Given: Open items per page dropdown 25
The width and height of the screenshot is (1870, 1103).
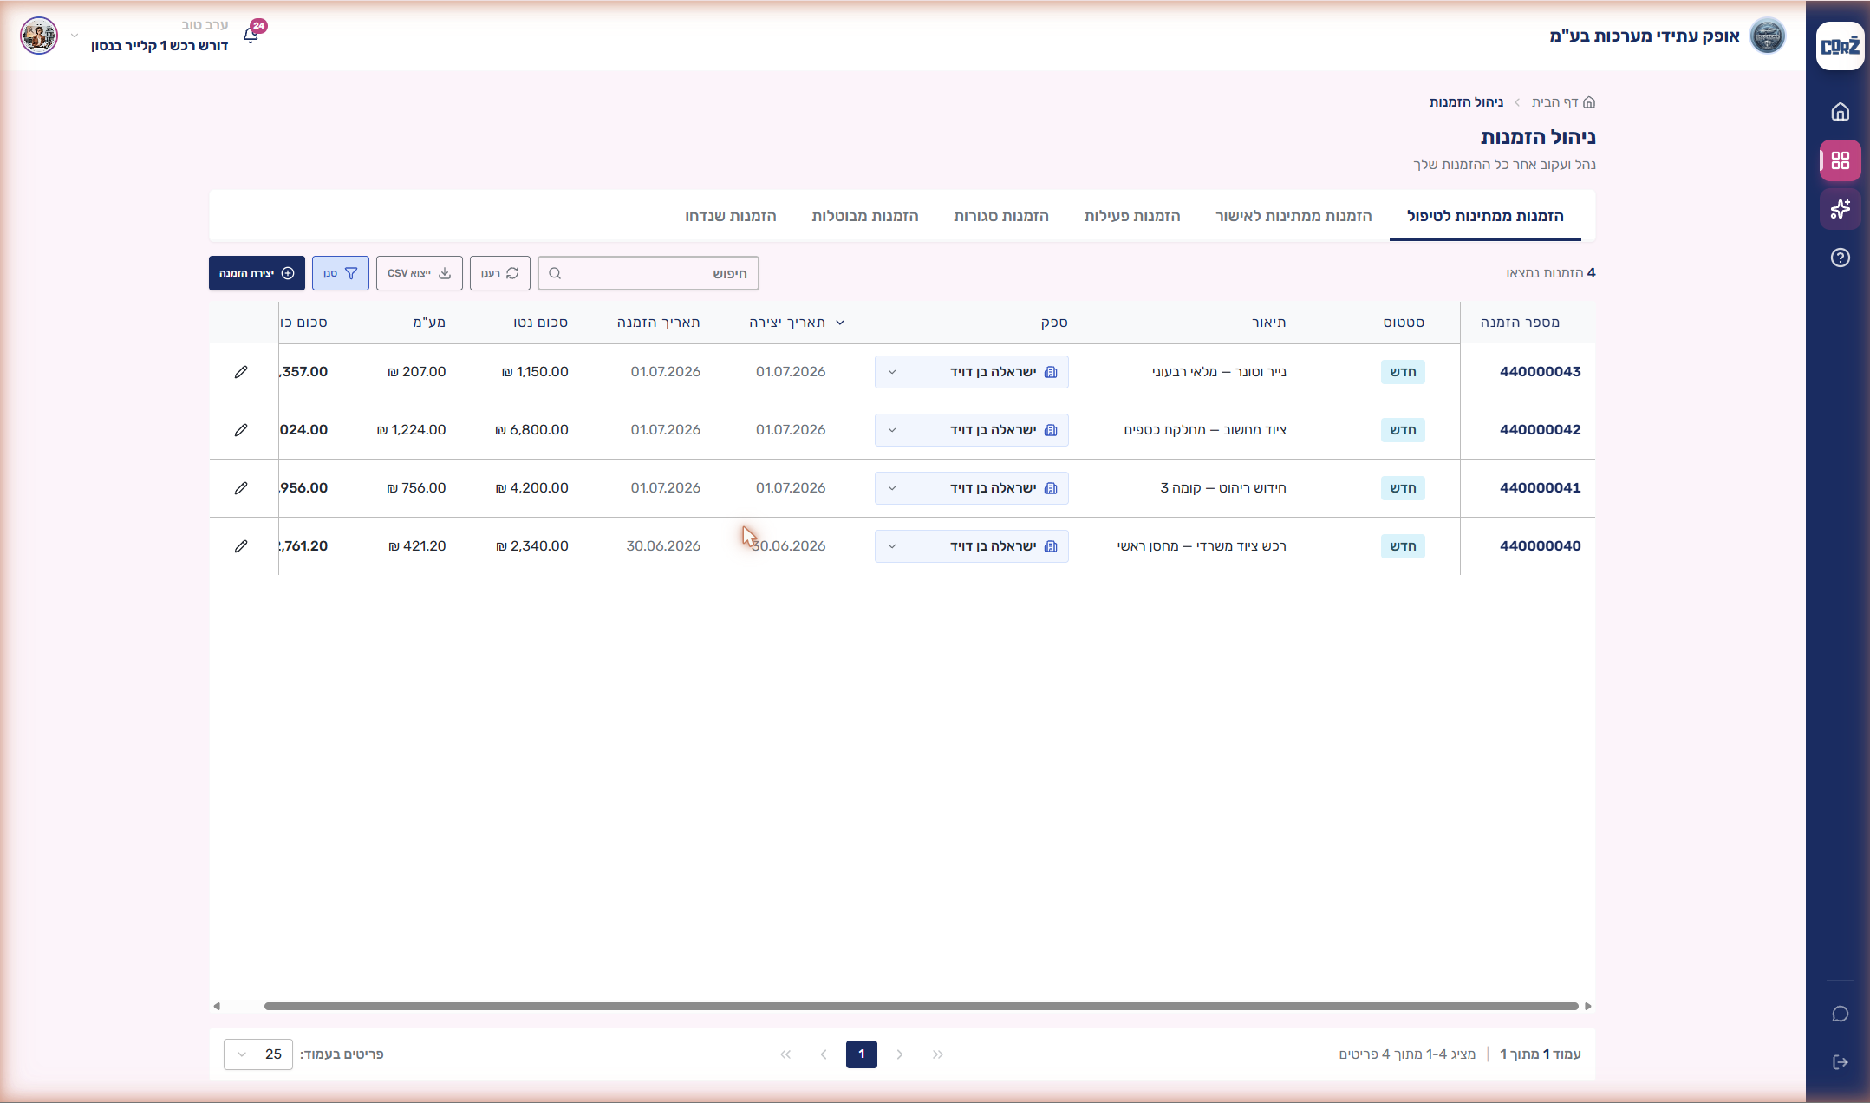Looking at the screenshot, I should tap(258, 1054).
